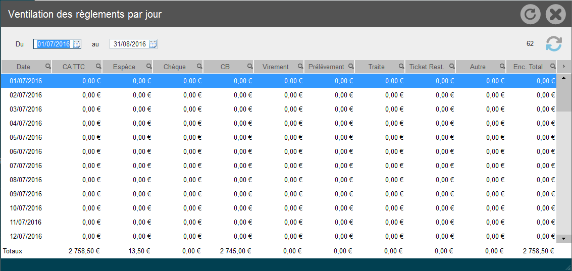Sort by the Espèce column header
Screen dimensions: 572x271
click(x=127, y=67)
